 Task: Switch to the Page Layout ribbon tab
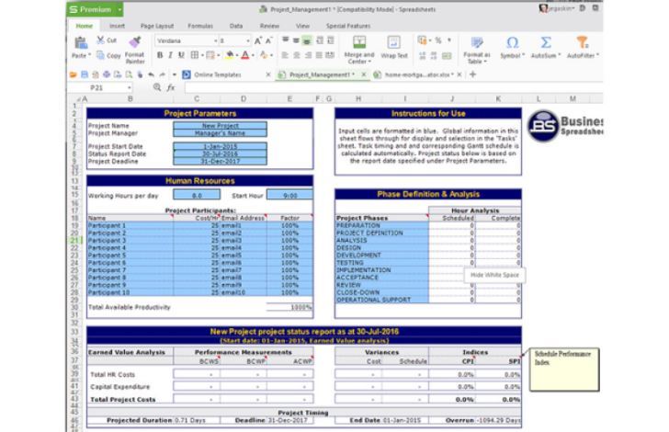(157, 26)
